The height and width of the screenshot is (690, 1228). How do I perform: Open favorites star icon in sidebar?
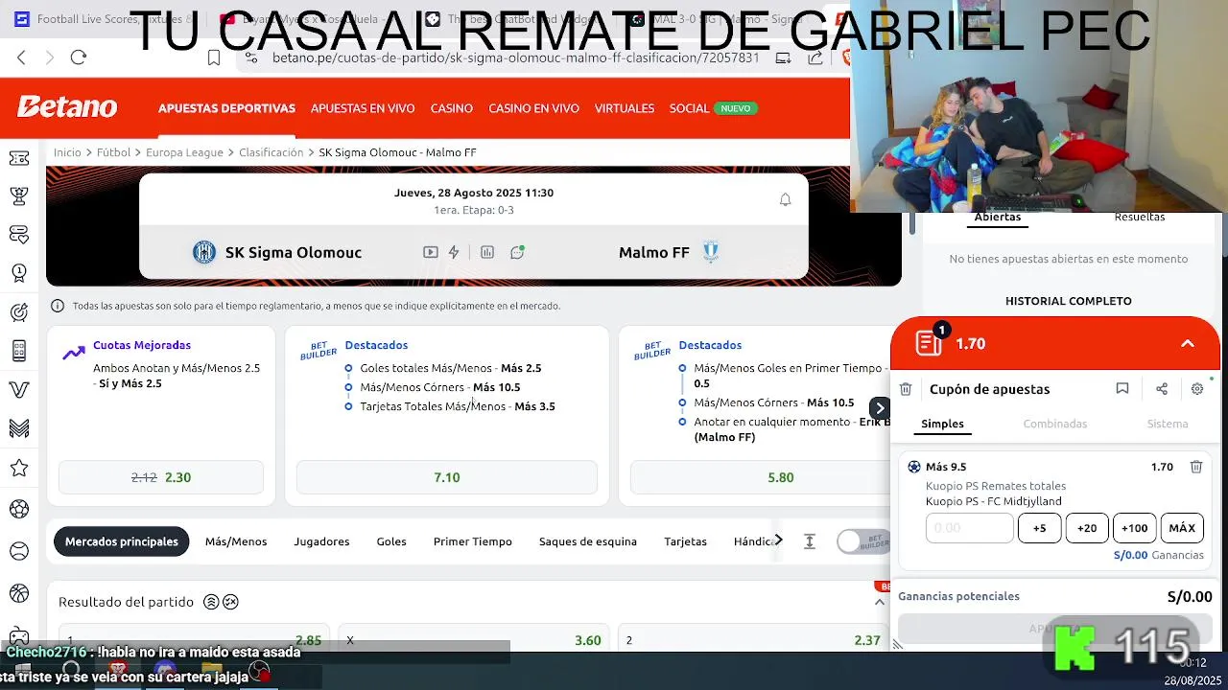[18, 469]
